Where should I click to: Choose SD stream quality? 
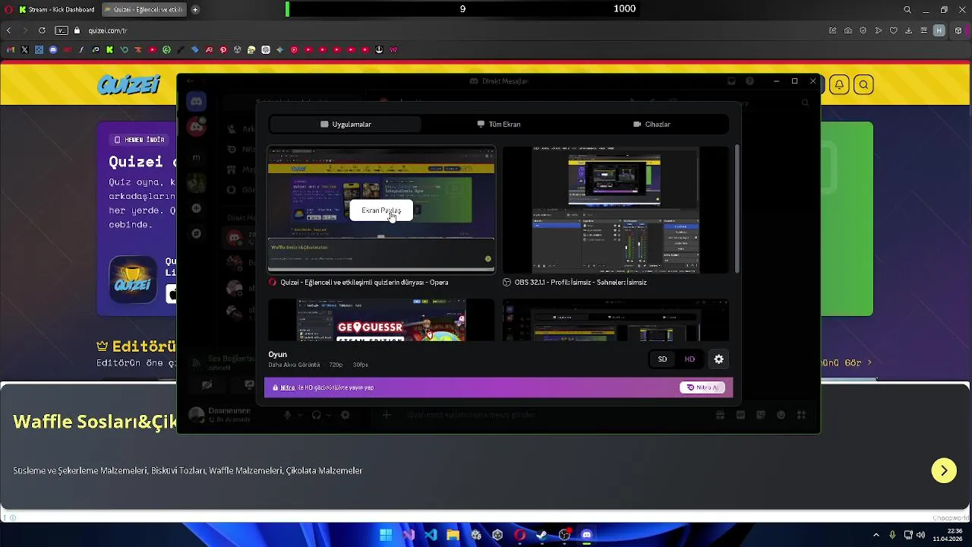[662, 359]
